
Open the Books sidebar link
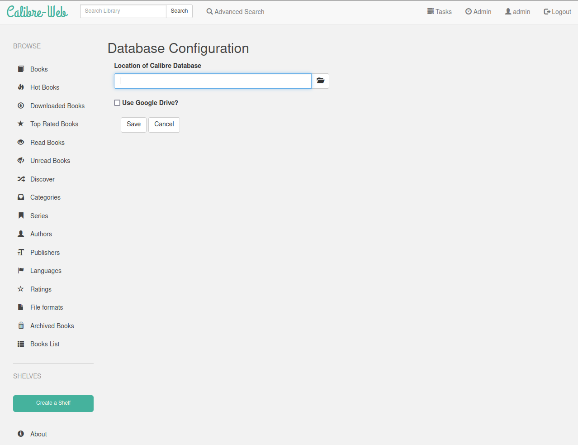tap(39, 69)
